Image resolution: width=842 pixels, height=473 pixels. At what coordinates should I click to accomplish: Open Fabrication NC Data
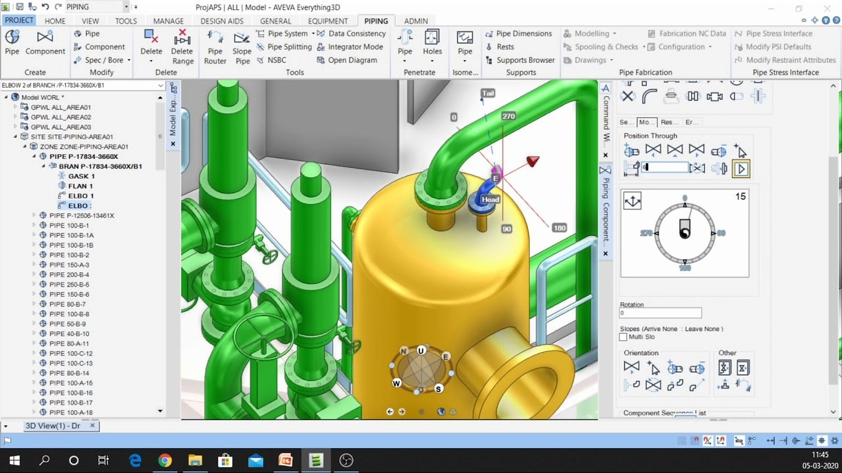[x=687, y=33]
